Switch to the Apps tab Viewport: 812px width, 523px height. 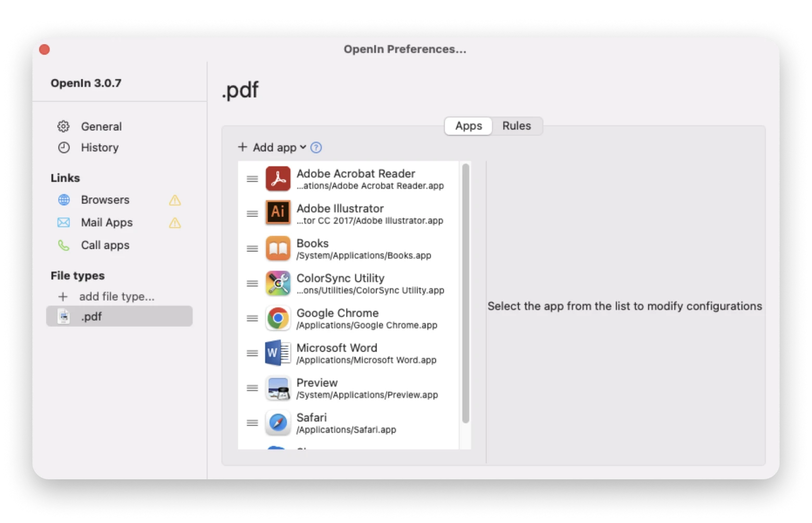click(x=468, y=126)
